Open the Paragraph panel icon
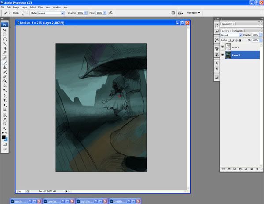This screenshot has height=204, width=264. click(216, 69)
